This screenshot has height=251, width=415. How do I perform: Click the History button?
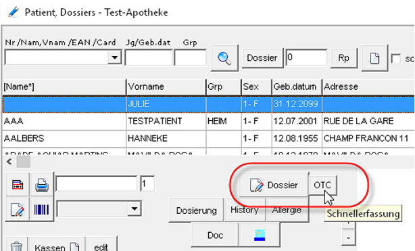click(244, 210)
